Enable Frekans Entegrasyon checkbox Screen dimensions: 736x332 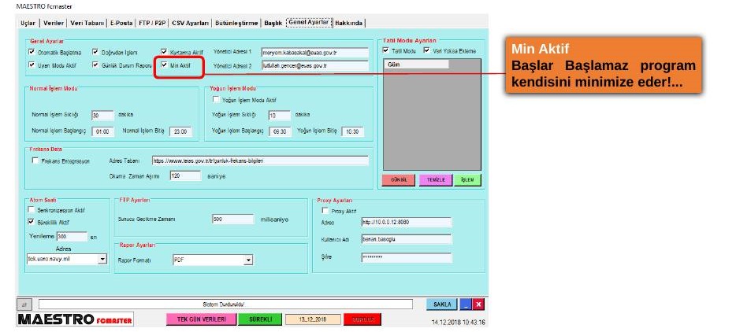35,160
